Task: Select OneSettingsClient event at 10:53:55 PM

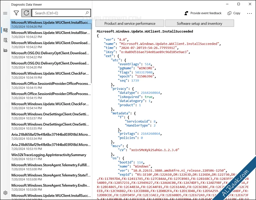Action: pos(51,126)
